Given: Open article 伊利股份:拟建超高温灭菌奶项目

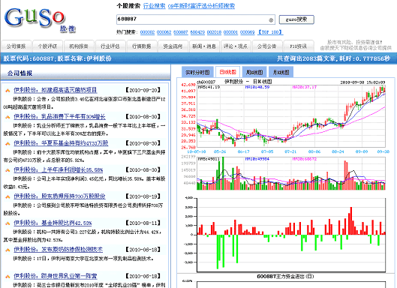Looking at the screenshot, I should [x=56, y=90].
